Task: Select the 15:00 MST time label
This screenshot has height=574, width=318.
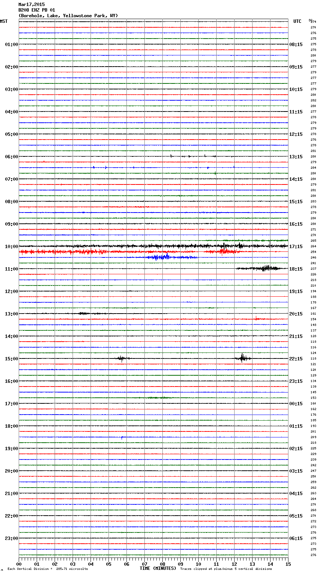Action: tap(11, 359)
